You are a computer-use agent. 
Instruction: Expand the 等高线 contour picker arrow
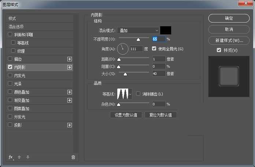(130, 94)
